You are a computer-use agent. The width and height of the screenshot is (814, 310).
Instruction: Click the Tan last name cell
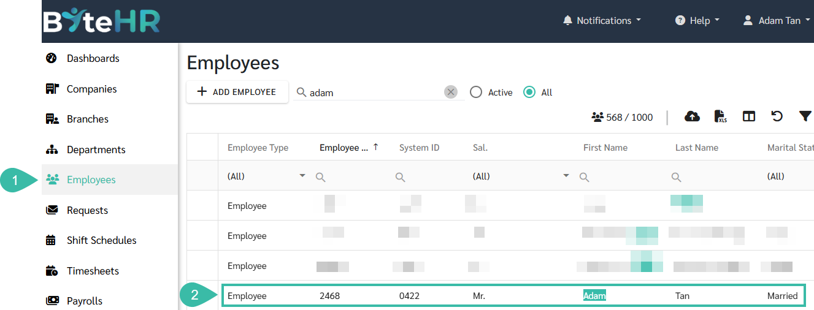point(682,296)
